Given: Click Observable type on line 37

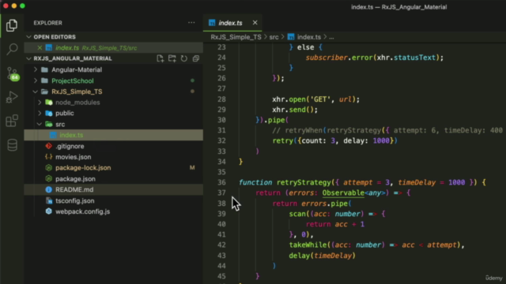Looking at the screenshot, I should tap(343, 192).
